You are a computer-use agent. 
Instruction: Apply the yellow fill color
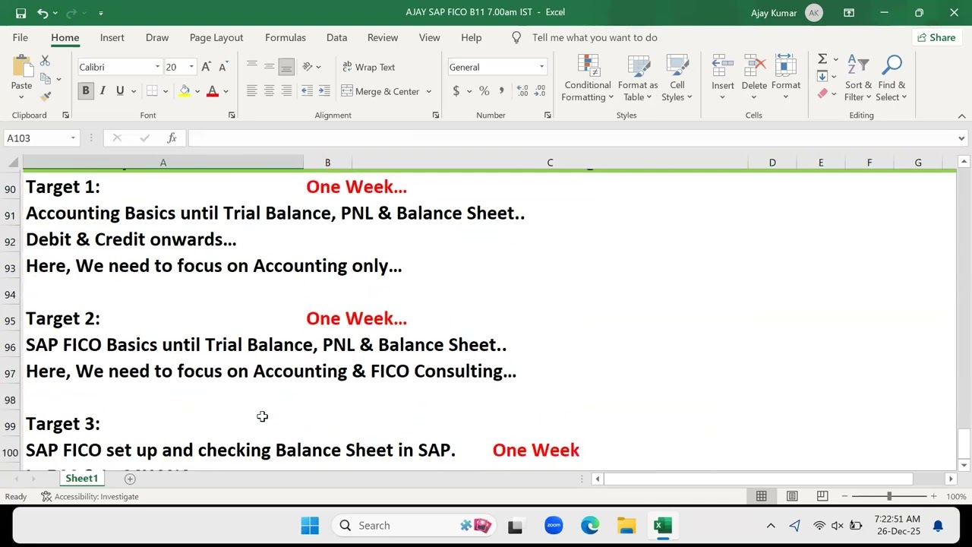click(185, 91)
